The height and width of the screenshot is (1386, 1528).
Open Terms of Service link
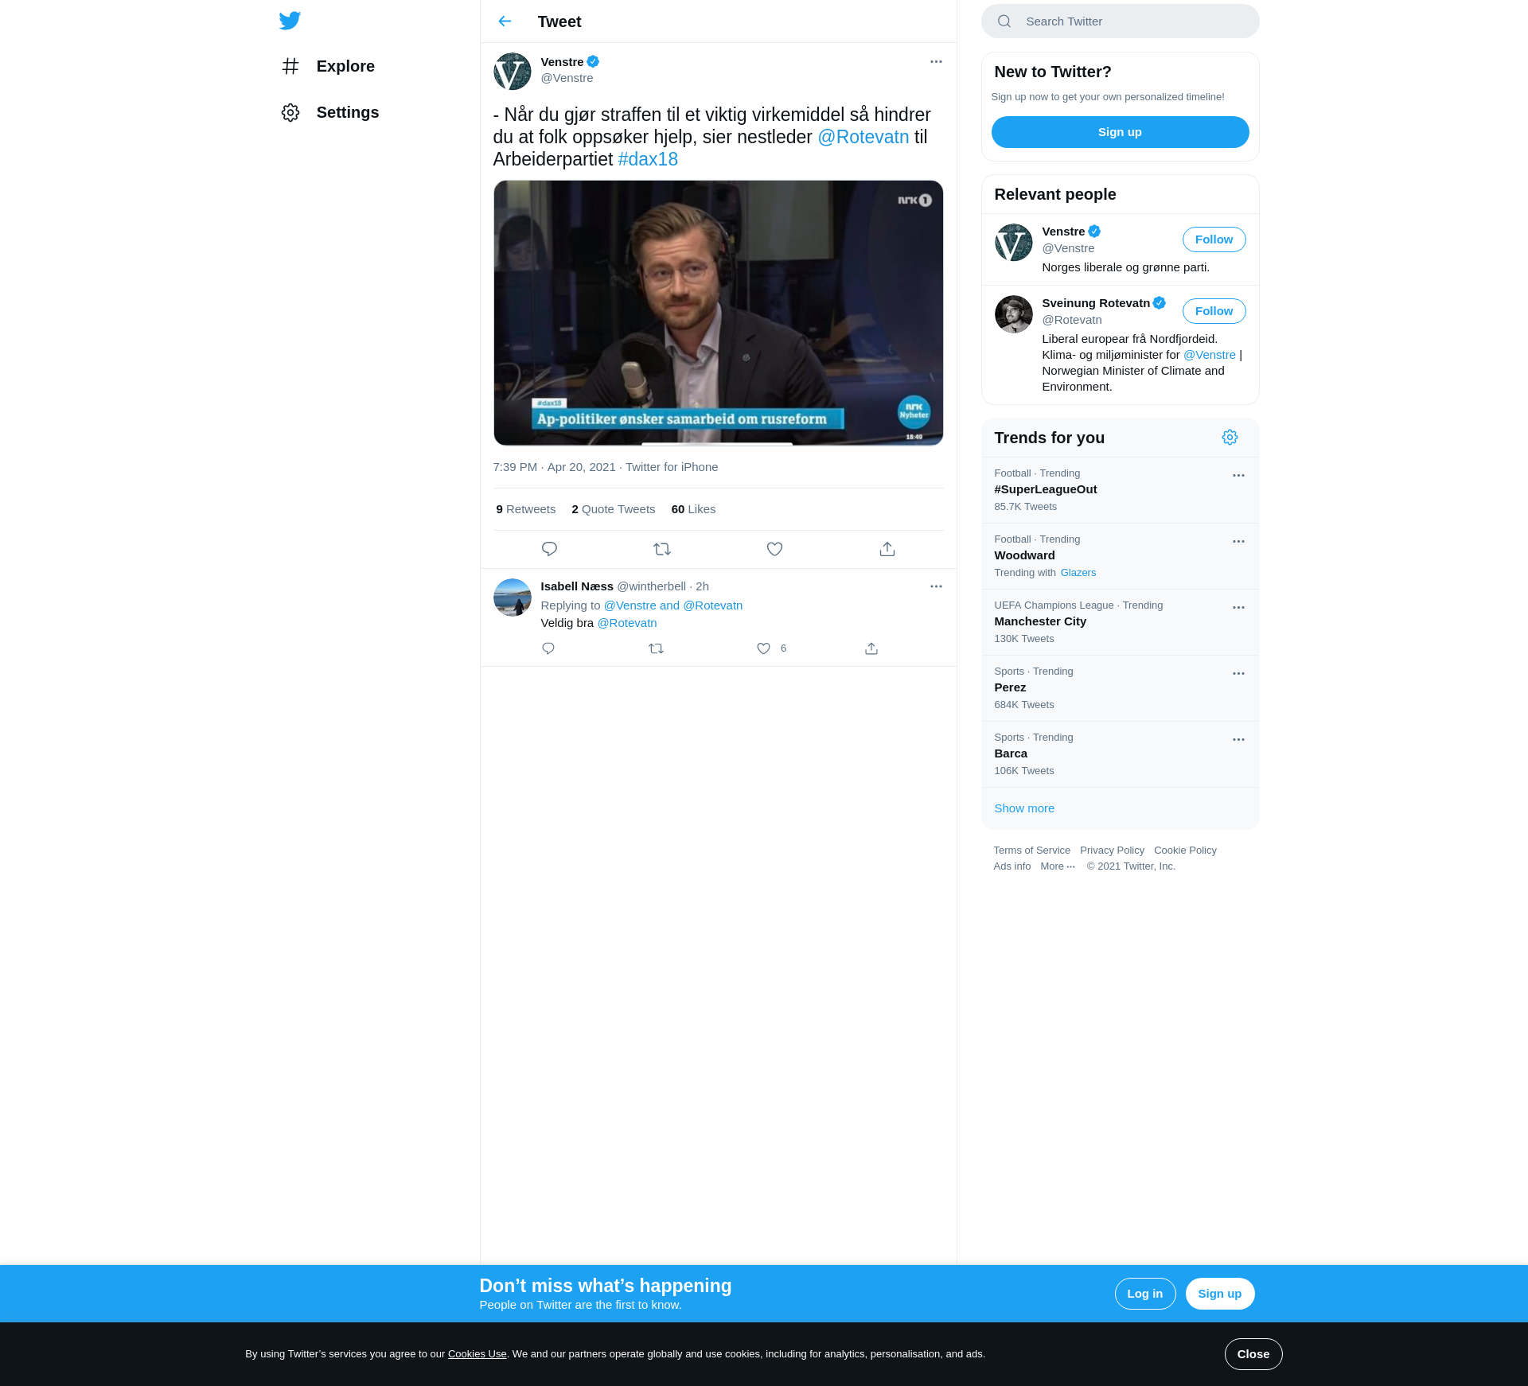pyautogui.click(x=1031, y=851)
